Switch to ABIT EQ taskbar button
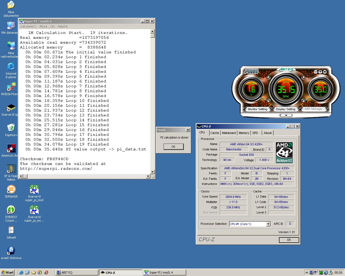The image size is (345, 276). [x=77, y=272]
